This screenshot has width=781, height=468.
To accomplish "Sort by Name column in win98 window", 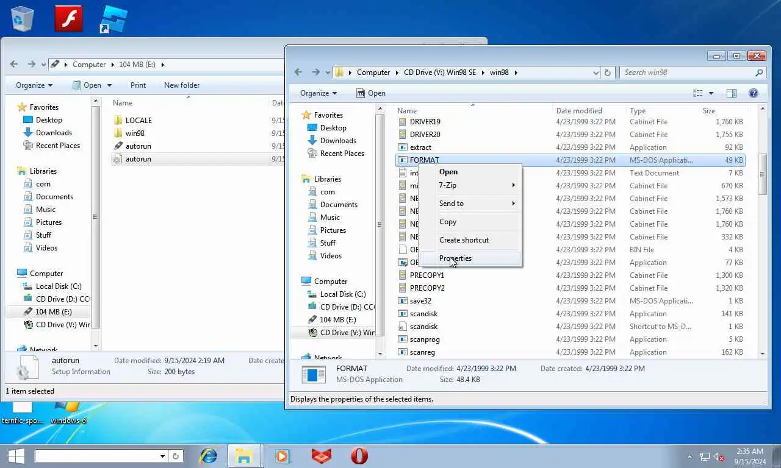I will click(x=473, y=111).
